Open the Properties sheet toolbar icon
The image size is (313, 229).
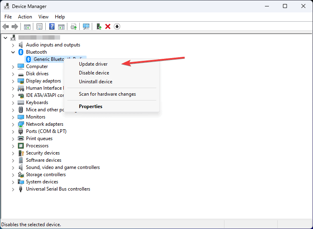pyautogui.click(x=40, y=26)
